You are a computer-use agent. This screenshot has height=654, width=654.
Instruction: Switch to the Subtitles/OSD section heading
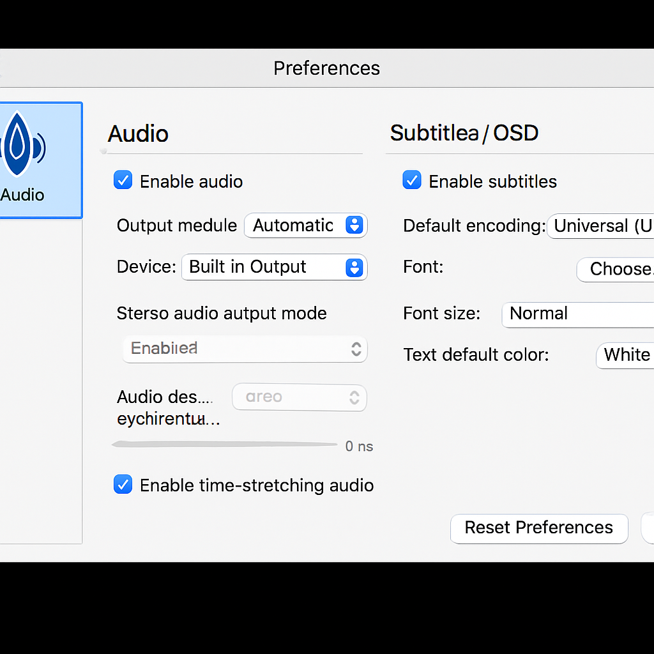click(x=464, y=133)
